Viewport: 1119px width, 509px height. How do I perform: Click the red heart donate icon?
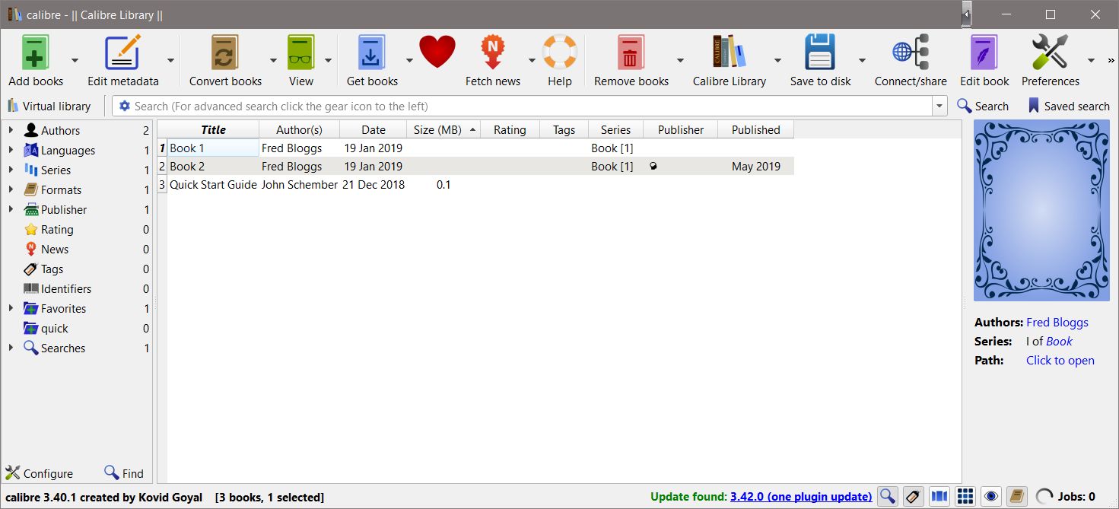coord(437,52)
